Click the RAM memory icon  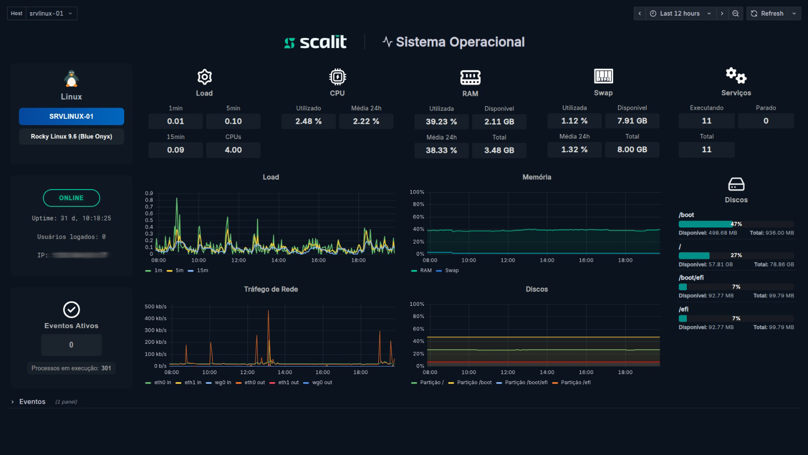pyautogui.click(x=470, y=77)
